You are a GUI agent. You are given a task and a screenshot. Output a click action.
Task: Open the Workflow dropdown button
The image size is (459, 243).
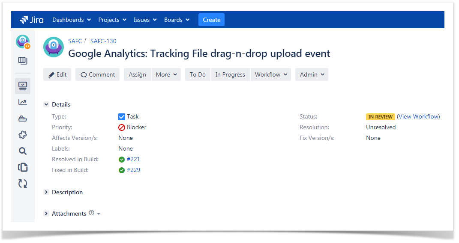(270, 74)
